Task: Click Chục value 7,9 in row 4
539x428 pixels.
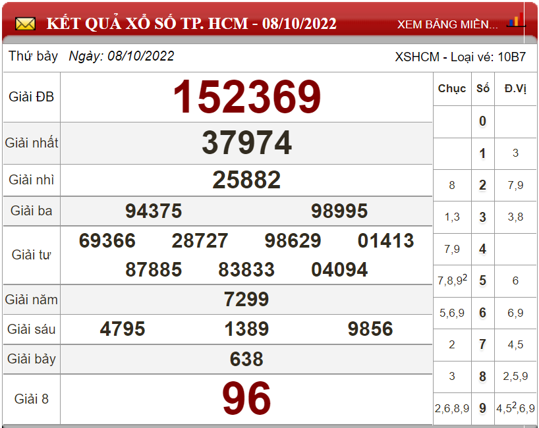Action: point(451,250)
